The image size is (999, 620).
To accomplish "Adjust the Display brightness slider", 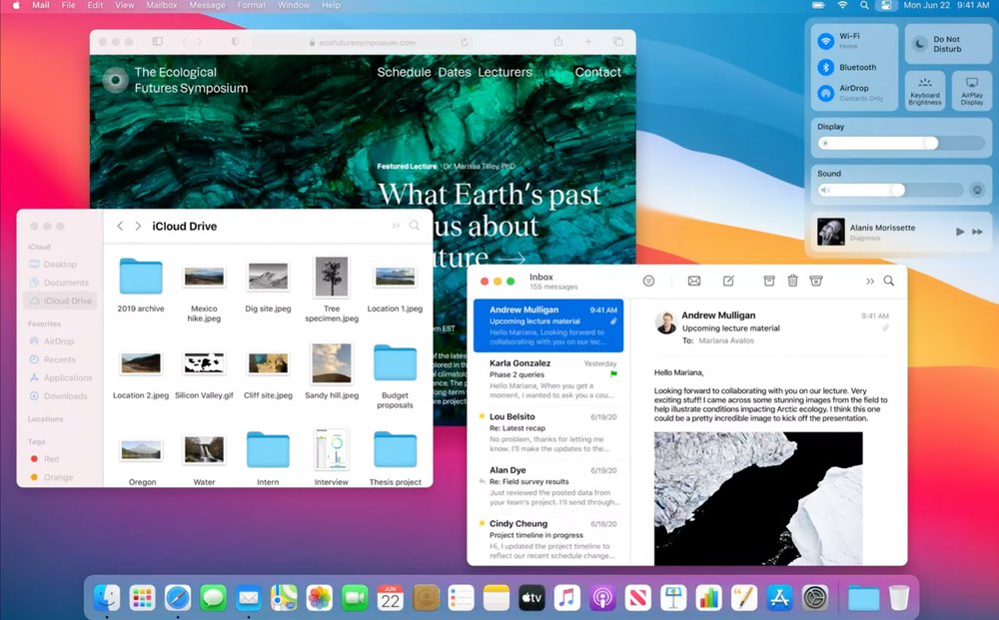I will tap(901, 143).
